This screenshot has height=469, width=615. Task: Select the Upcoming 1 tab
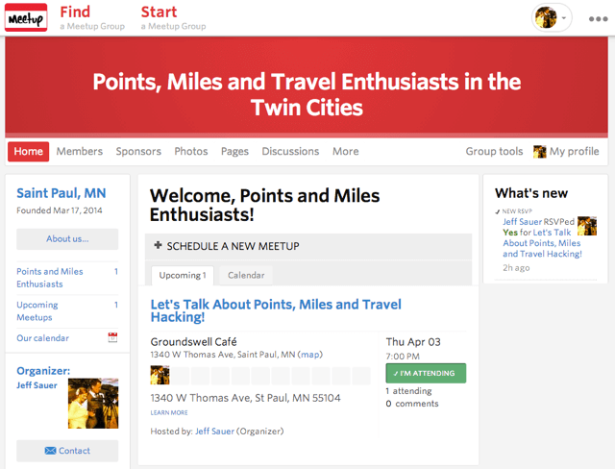coord(183,275)
